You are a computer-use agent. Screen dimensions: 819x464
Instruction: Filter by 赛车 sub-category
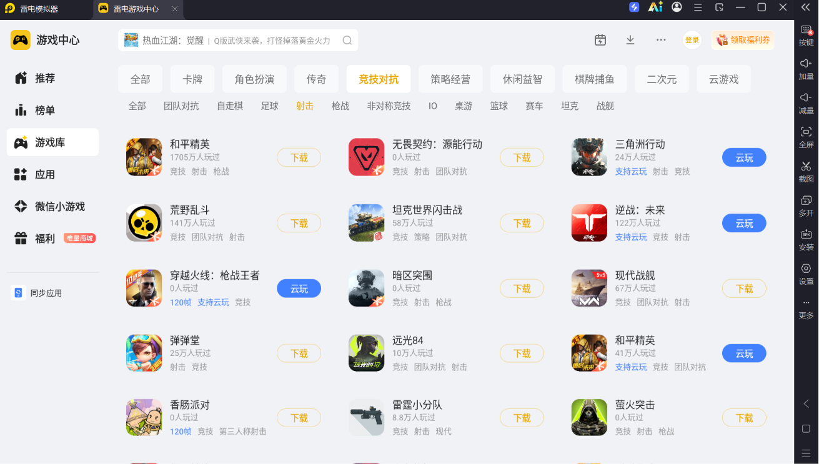pos(534,106)
